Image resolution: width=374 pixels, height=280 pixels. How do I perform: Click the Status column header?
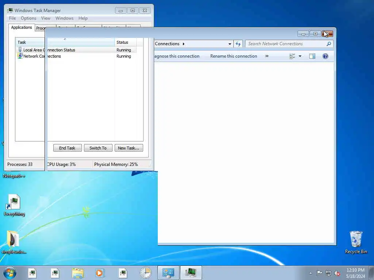point(126,42)
